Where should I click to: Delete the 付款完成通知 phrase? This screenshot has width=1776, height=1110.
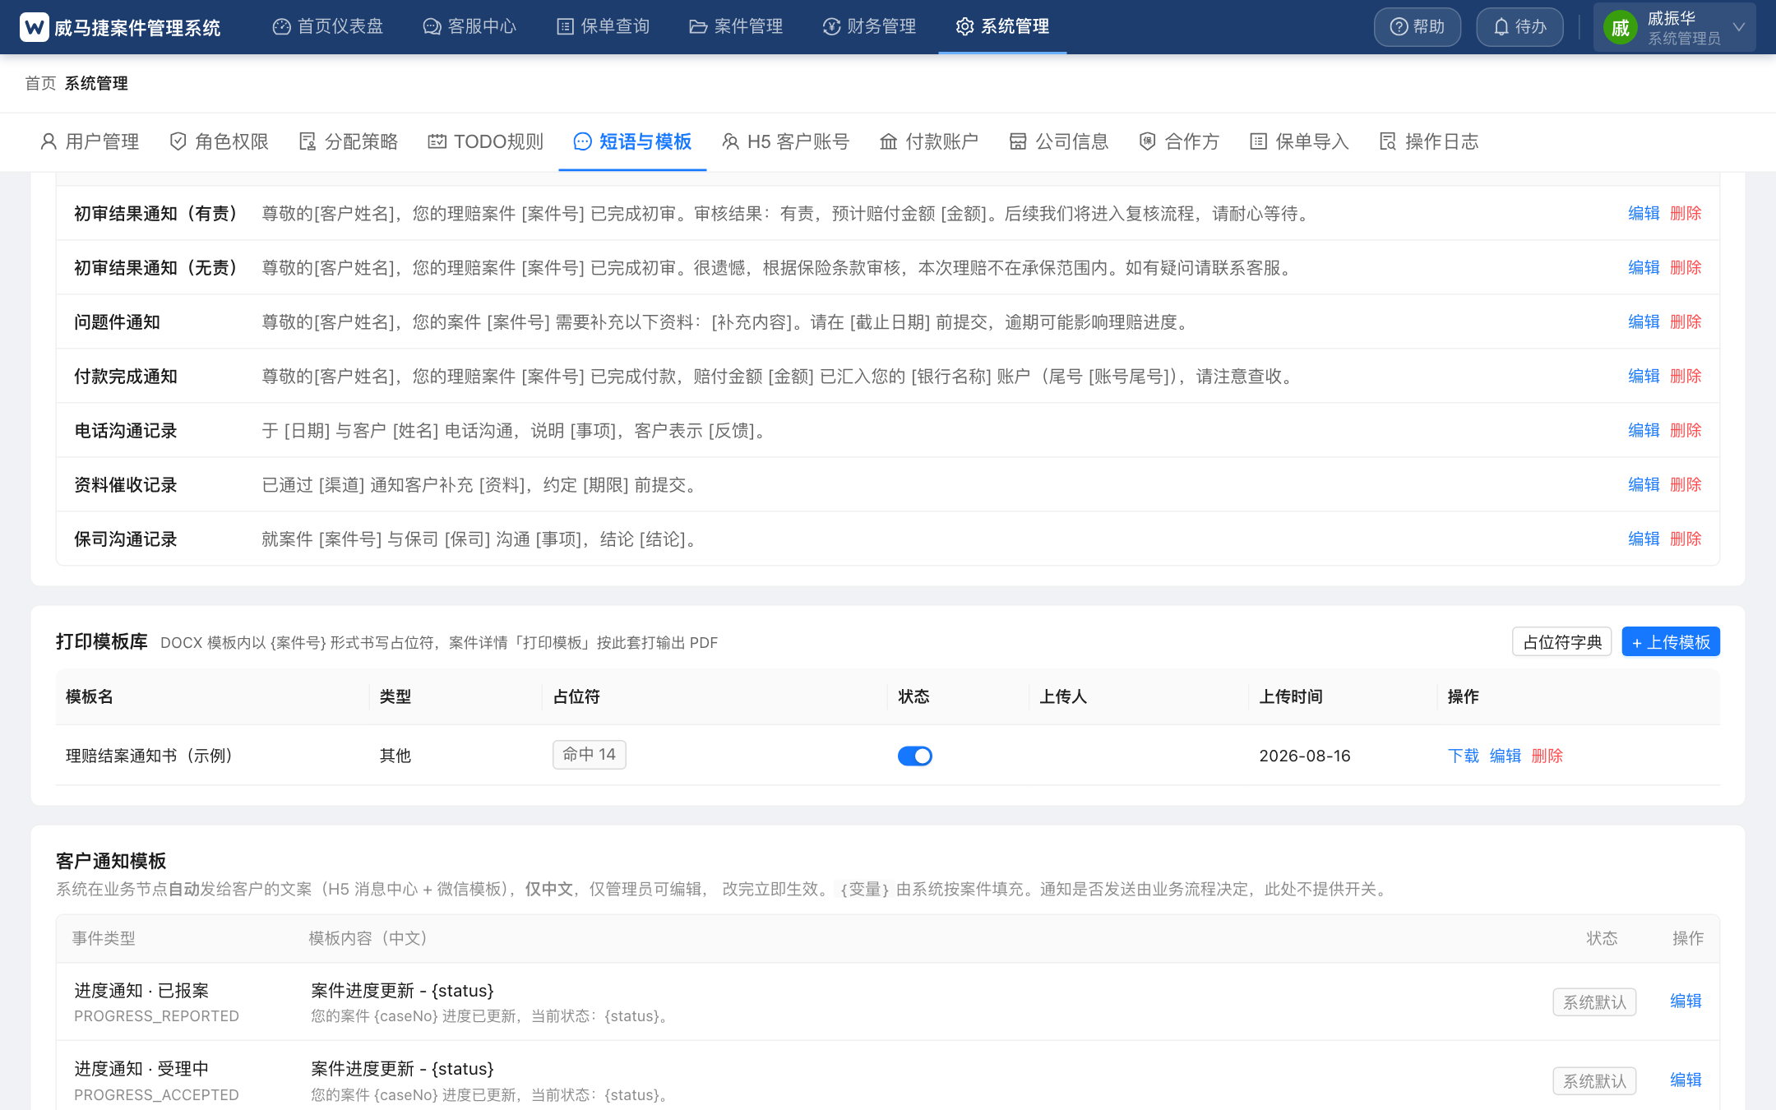pos(1686,376)
